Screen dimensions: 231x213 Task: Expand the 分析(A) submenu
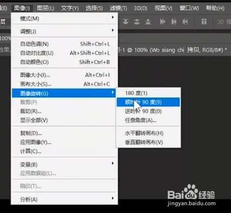pos(65,199)
